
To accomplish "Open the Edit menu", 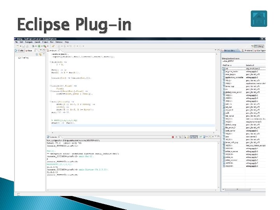I will tap(21, 42).
